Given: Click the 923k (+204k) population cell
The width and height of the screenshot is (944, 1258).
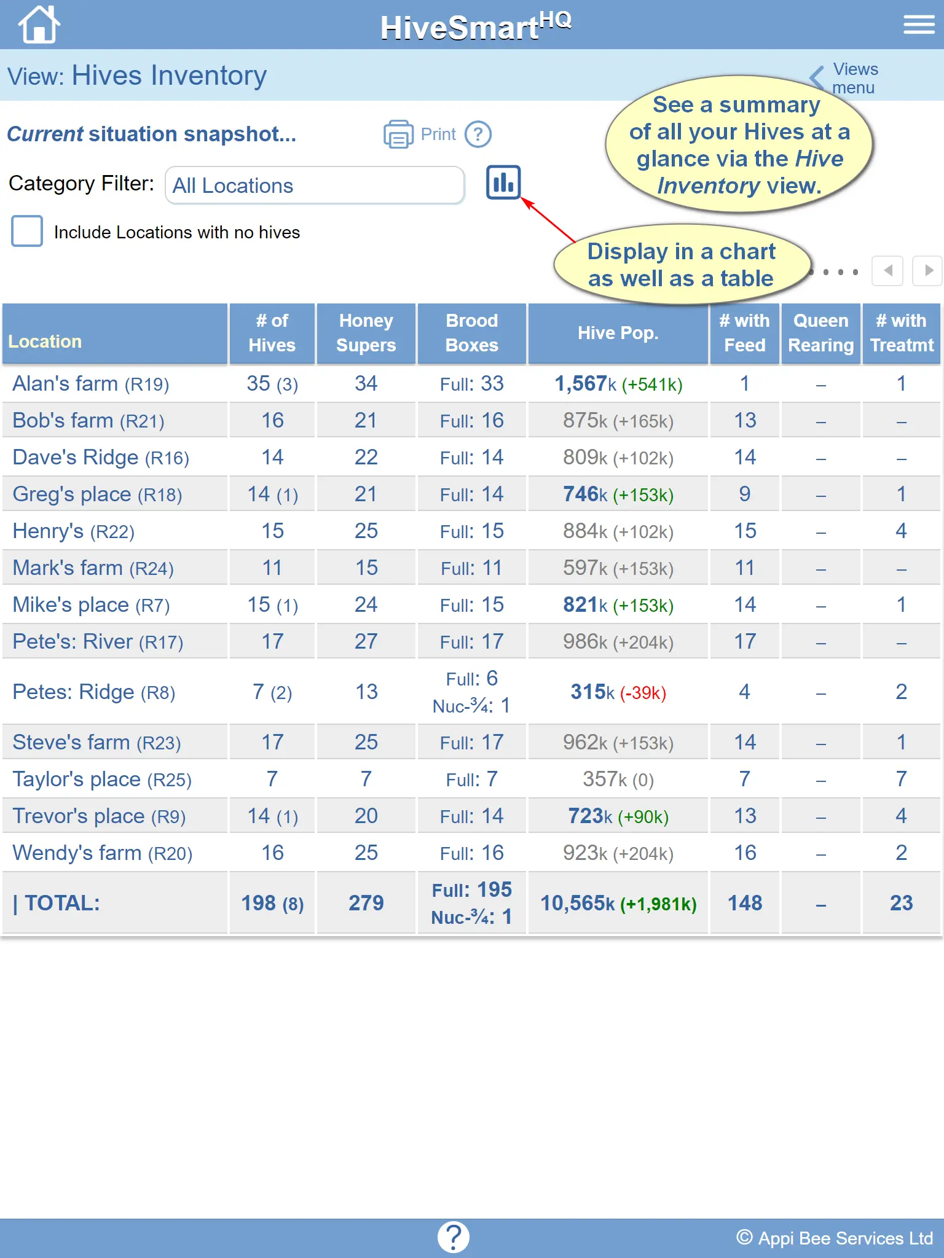Looking at the screenshot, I should (x=618, y=853).
